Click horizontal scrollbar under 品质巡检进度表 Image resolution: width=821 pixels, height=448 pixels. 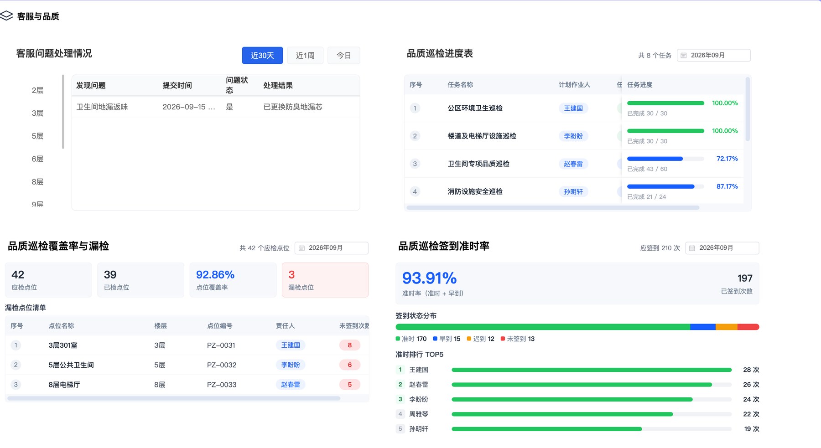(x=553, y=208)
